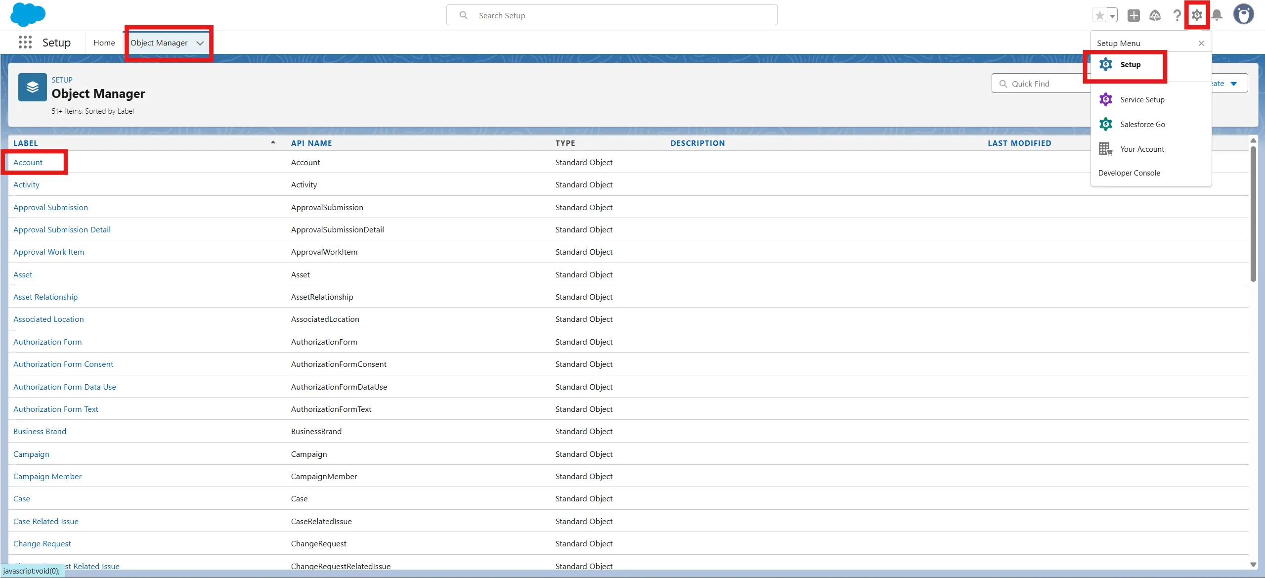Screen dimensions: 1265x578
Task: Click the Salesforce cloud logo
Action: pos(28,14)
